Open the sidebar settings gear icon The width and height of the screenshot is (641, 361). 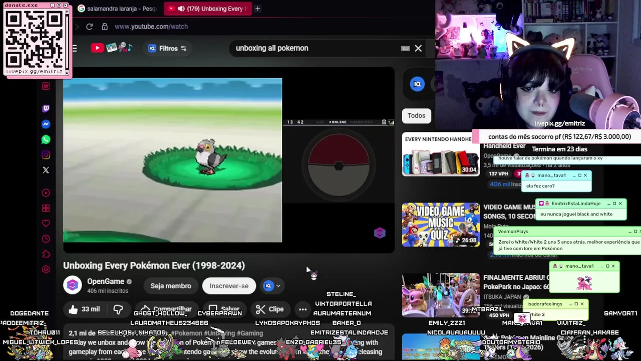(46, 270)
